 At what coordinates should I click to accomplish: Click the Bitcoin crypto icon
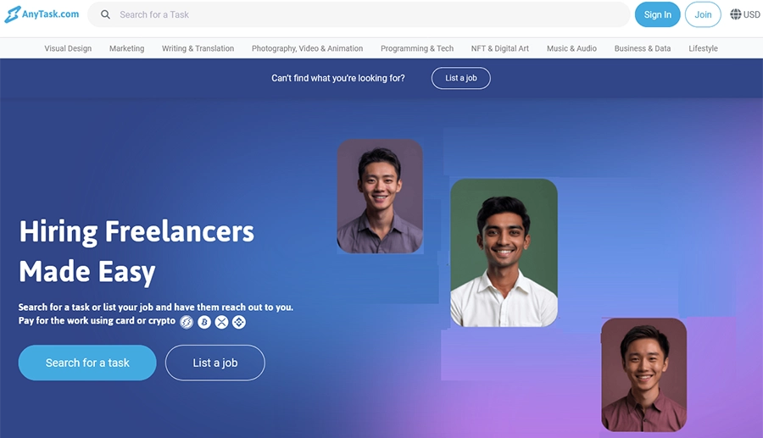pyautogui.click(x=204, y=322)
